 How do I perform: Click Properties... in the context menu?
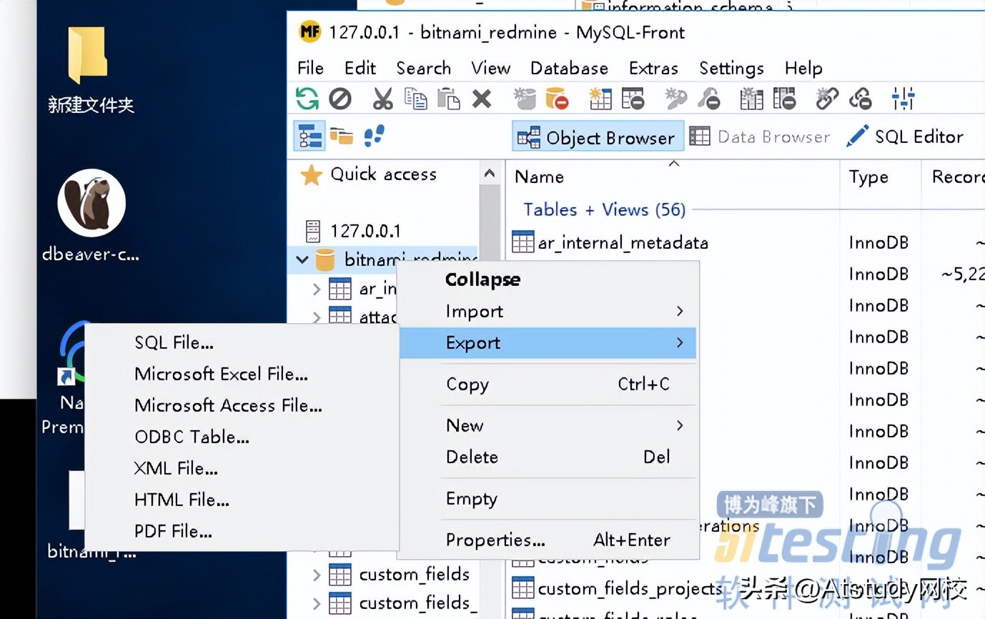[495, 540]
